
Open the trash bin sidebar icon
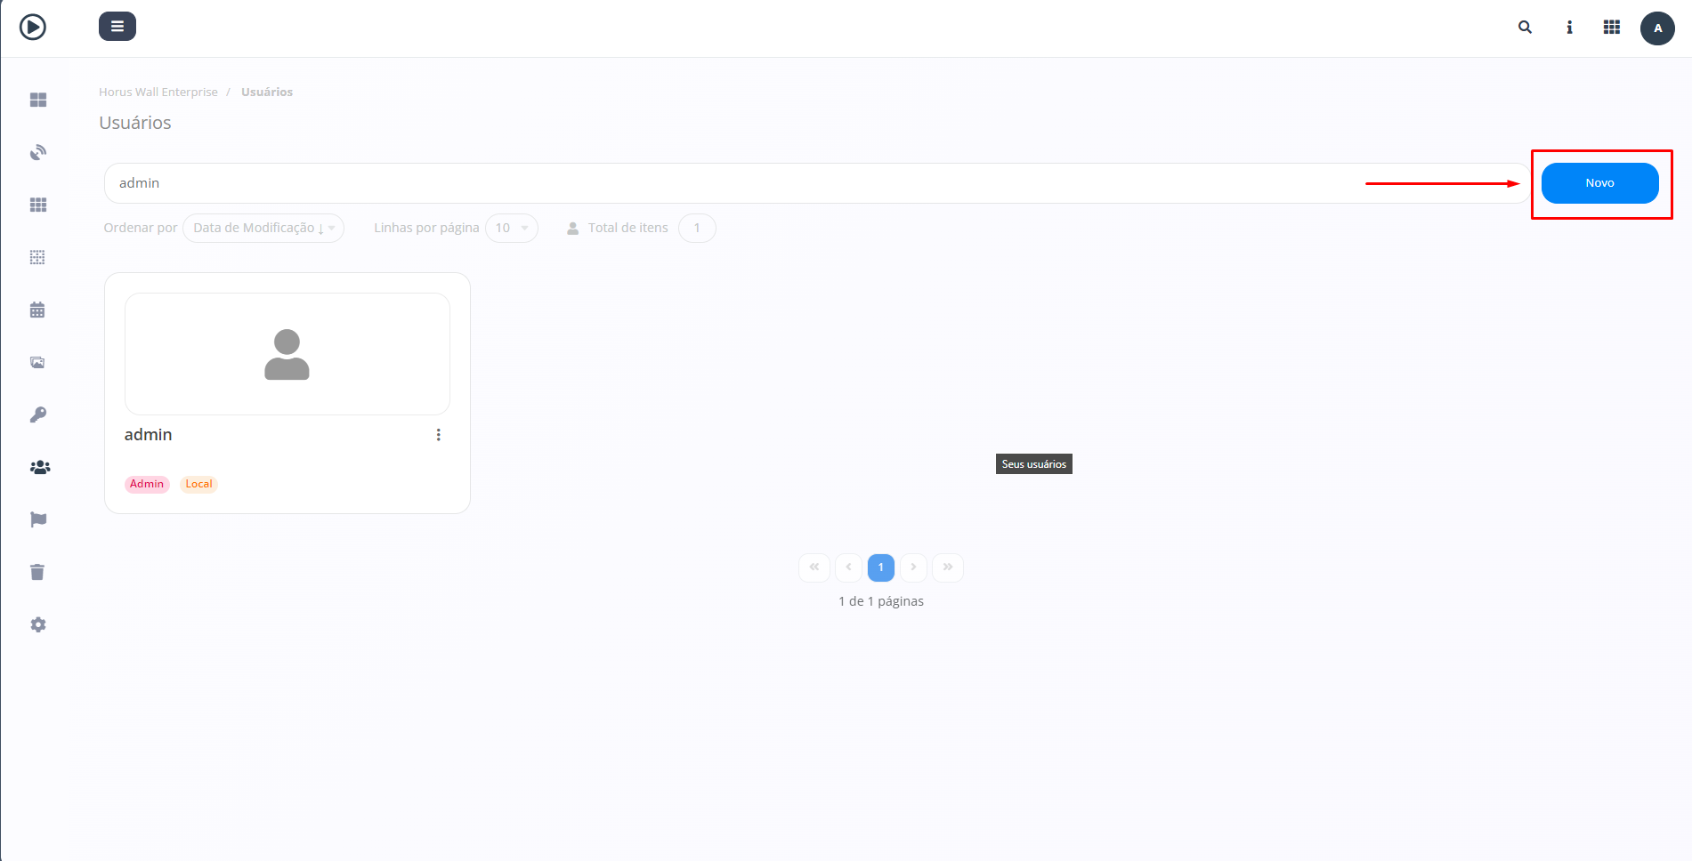[x=37, y=572]
